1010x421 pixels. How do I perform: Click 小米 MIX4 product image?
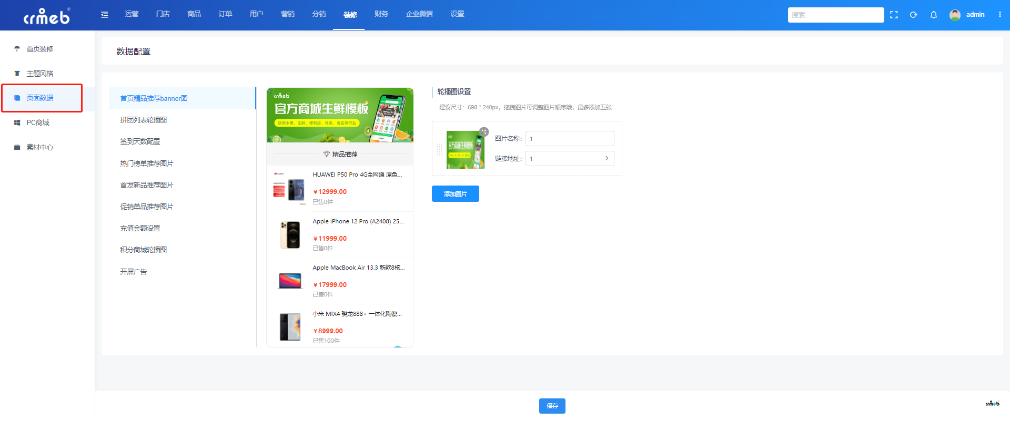coord(290,327)
